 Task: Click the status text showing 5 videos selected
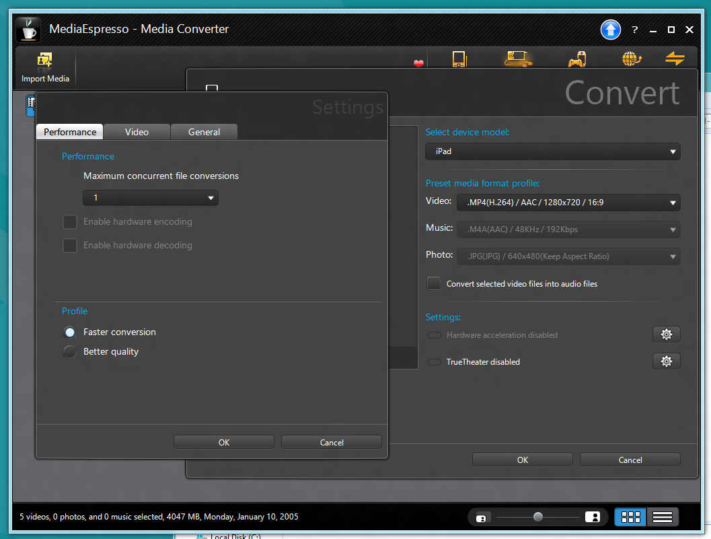click(159, 517)
